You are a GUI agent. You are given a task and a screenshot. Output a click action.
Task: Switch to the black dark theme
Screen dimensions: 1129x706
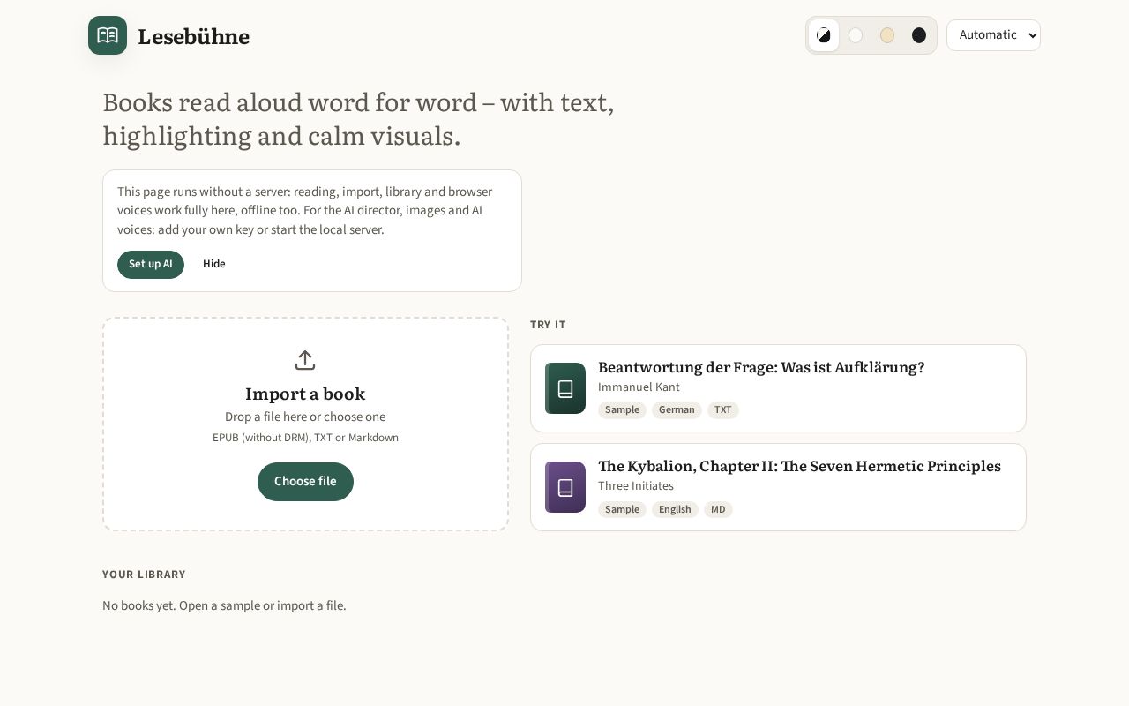(919, 35)
